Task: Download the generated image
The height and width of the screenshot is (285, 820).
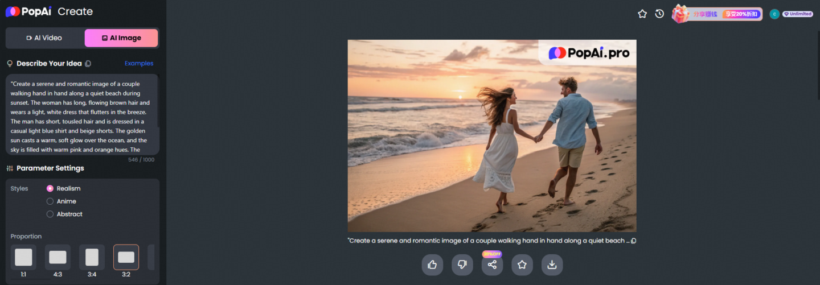Action: pos(552,265)
